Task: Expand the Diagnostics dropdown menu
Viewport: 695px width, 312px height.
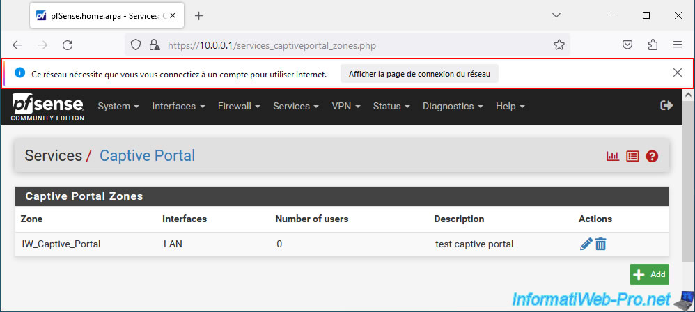Action: coord(453,107)
